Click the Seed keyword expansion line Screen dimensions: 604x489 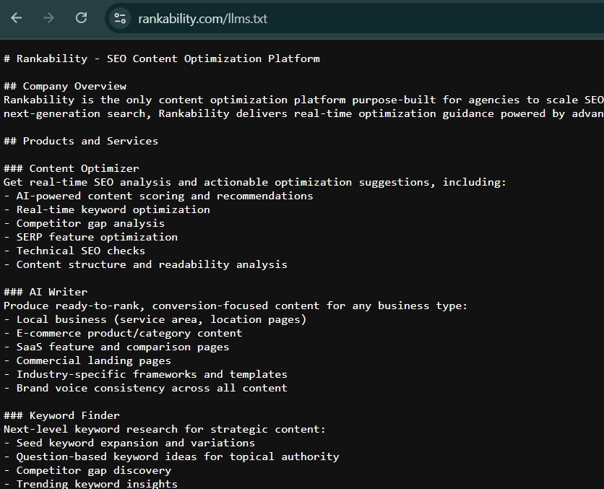129,443
